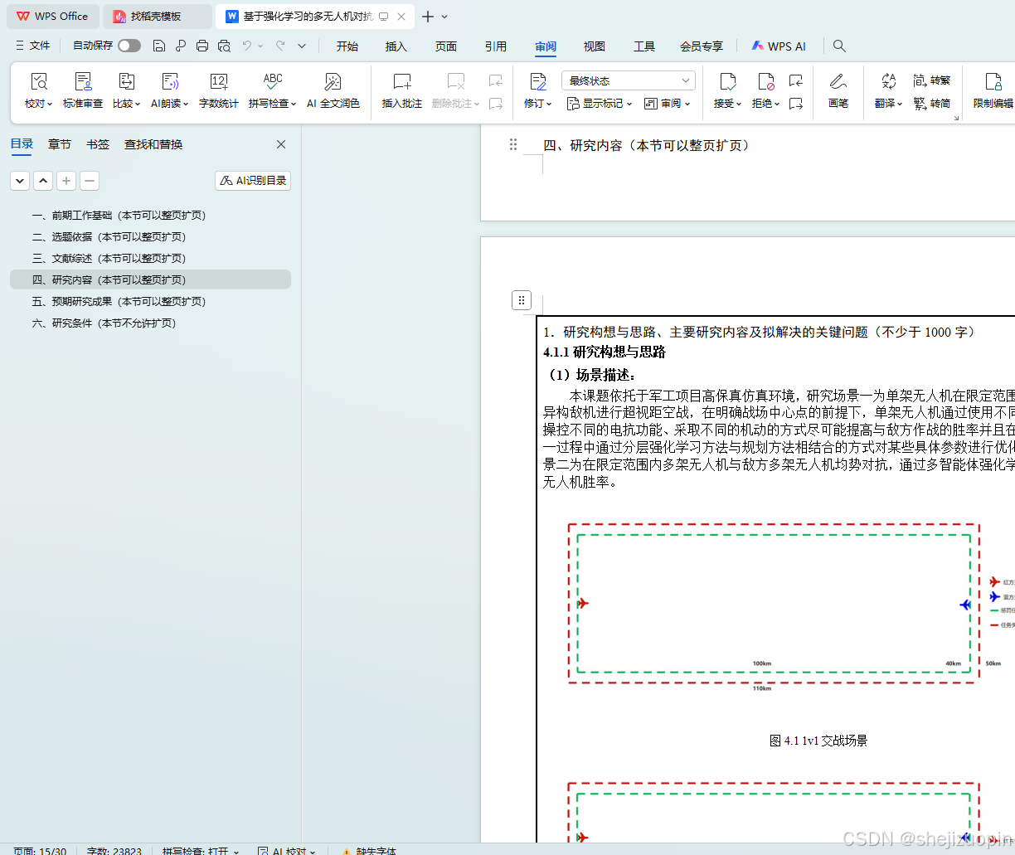This screenshot has width=1015, height=855.
Task: Switch to the 开始 ribbon tab
Action: point(347,46)
